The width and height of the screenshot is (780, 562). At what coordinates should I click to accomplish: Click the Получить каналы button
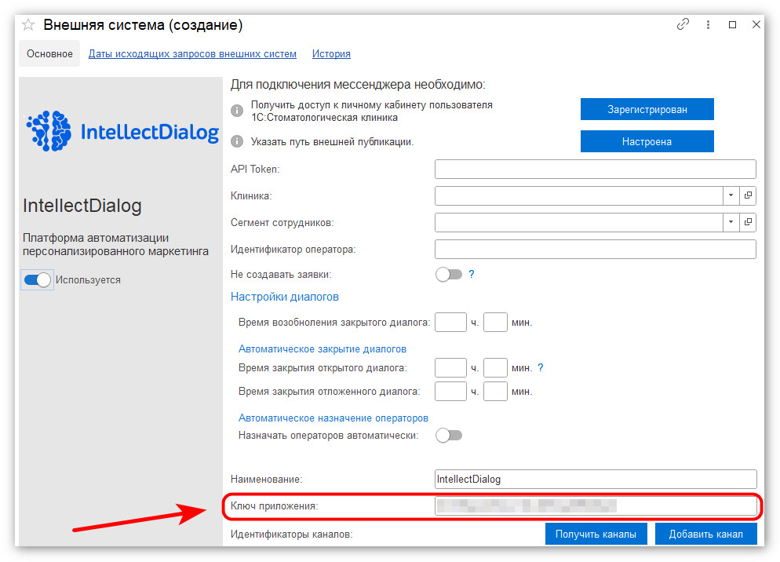(596, 534)
